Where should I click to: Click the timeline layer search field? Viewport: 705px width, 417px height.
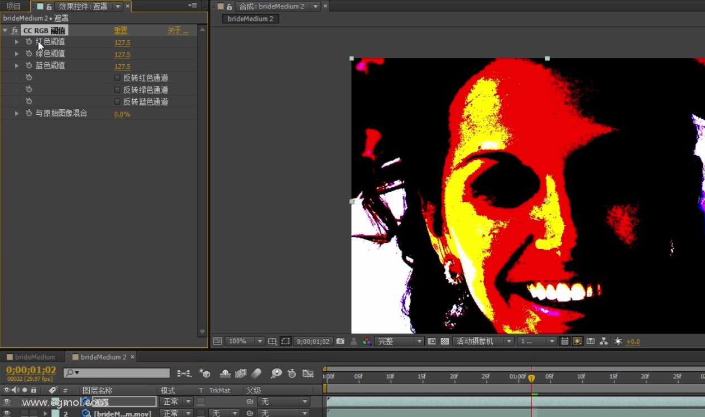point(123,373)
